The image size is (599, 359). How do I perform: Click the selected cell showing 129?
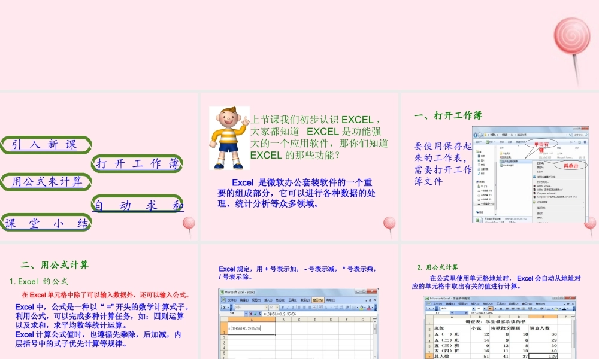[x=543, y=356]
